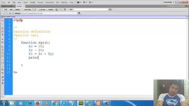Open Firefox from the taskbar
The image size is (189, 106).
[x=38, y=103]
